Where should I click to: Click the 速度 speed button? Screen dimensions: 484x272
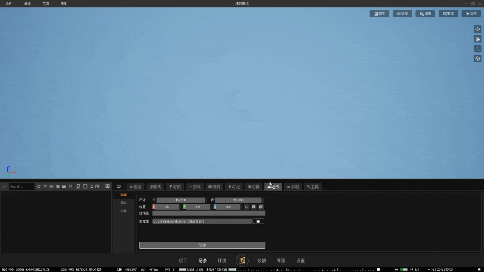tap(402, 13)
